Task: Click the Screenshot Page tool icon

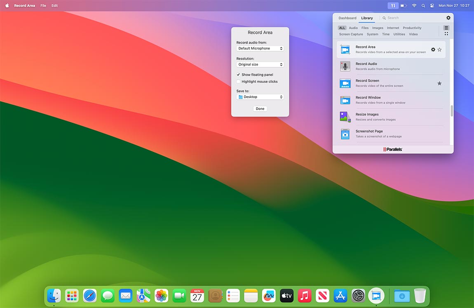Action: [x=345, y=134]
